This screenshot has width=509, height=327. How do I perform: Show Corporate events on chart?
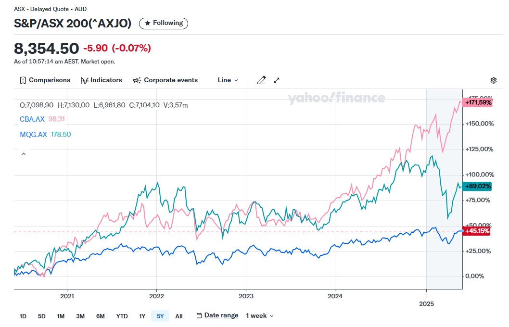[x=165, y=80]
